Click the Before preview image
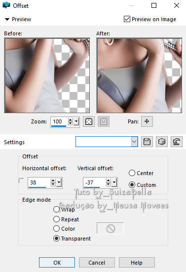The height and width of the screenshot is (272, 186). 47,76
